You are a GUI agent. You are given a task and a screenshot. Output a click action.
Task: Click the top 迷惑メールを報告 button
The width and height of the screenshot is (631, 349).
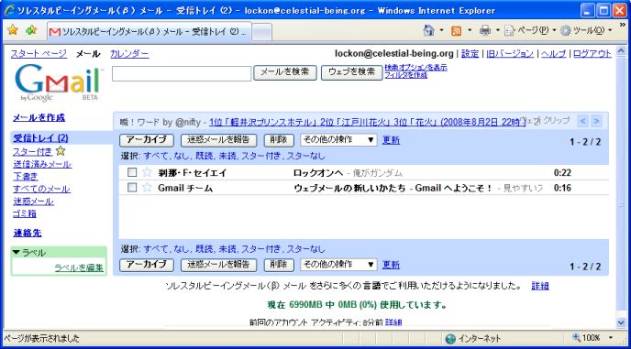218,140
